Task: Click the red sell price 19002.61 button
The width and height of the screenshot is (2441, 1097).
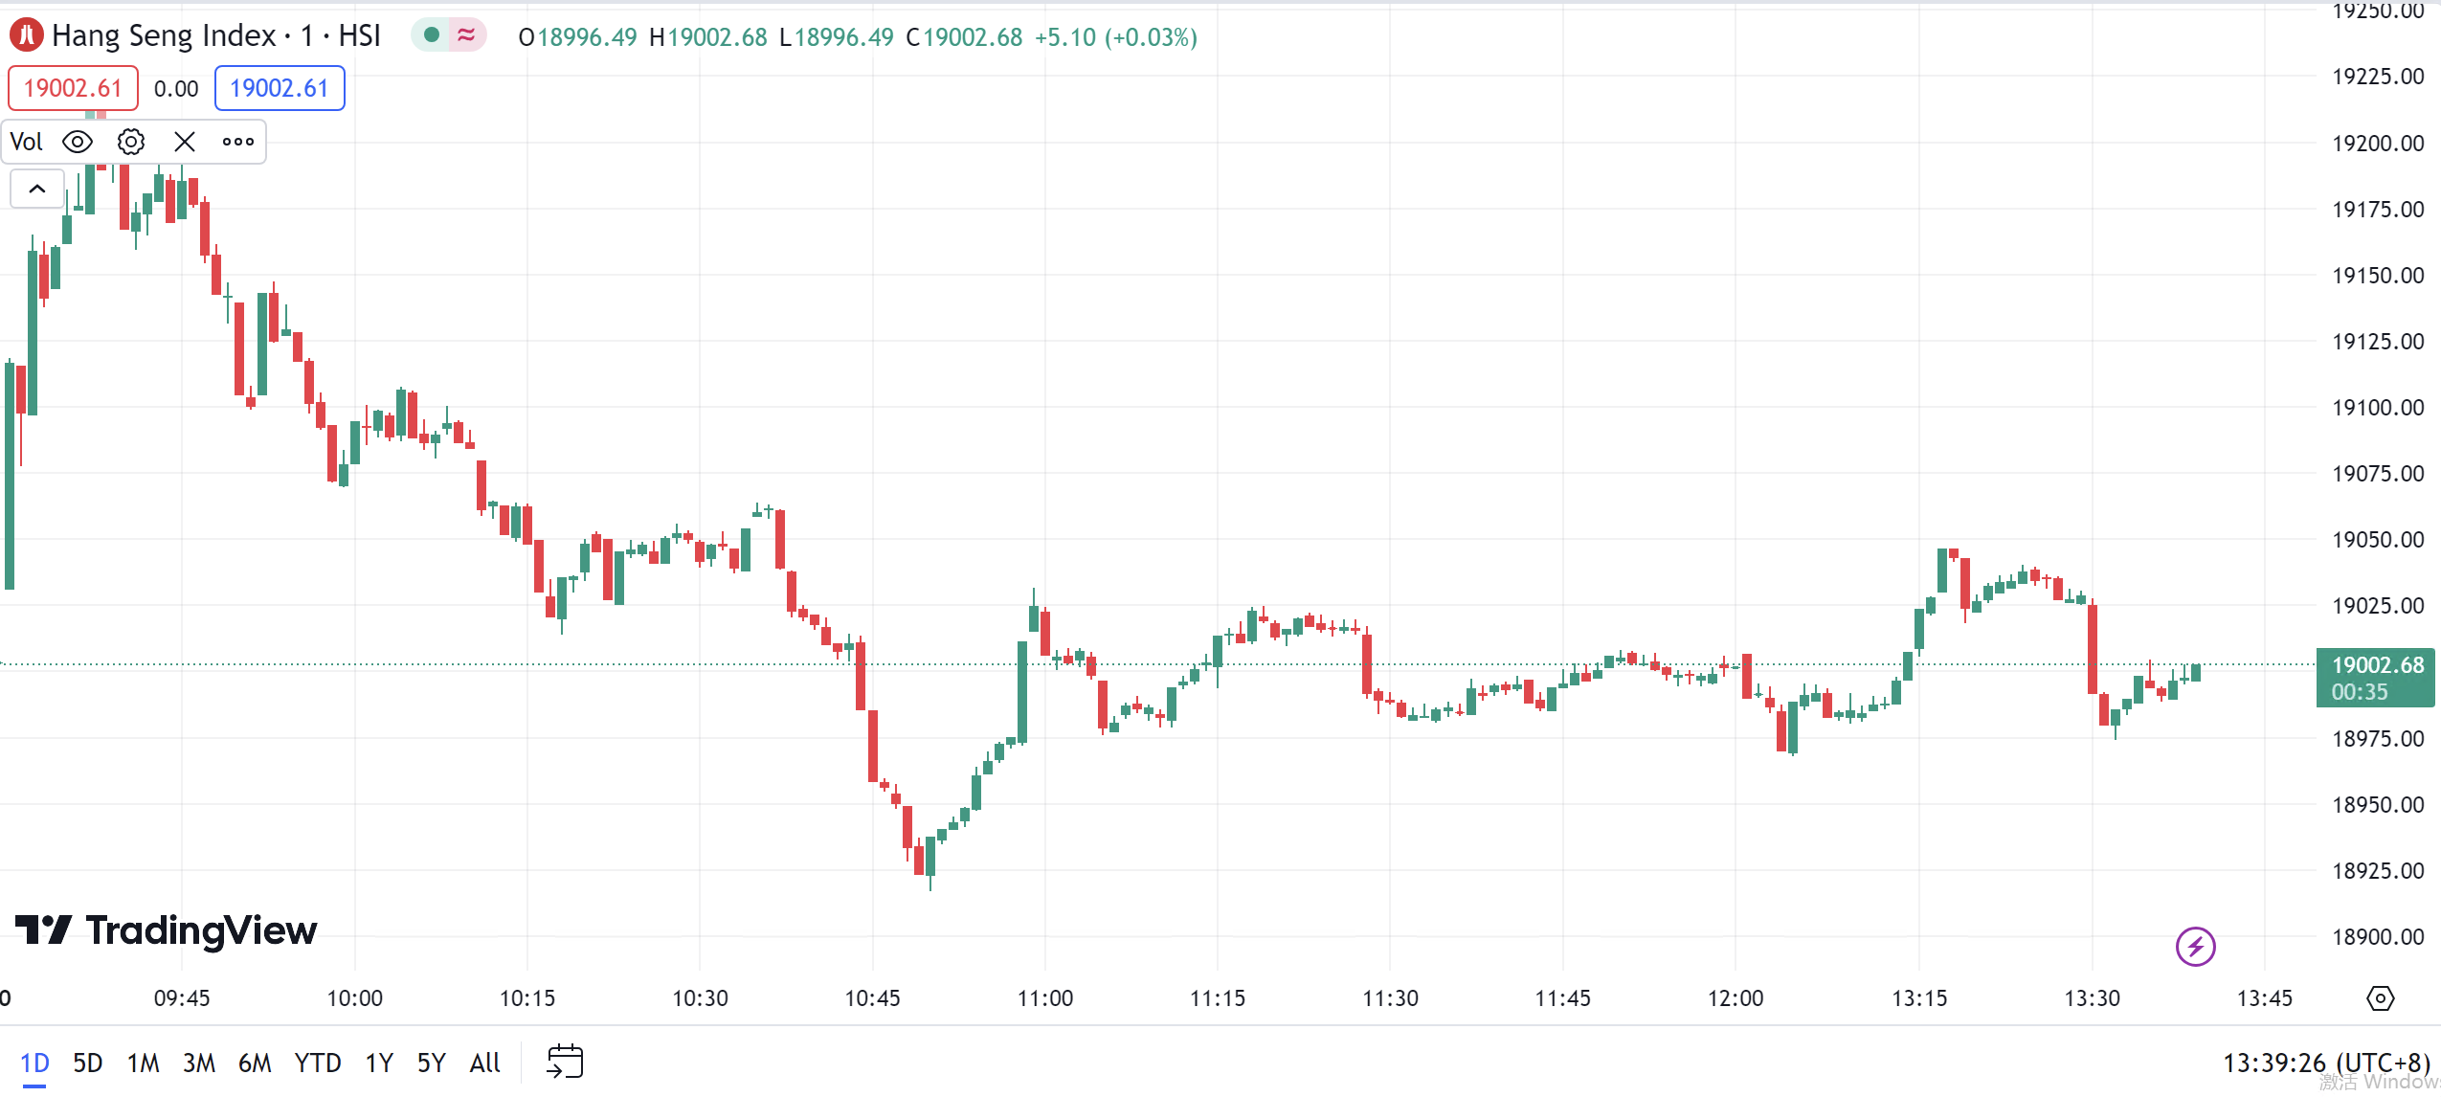Action: click(x=73, y=88)
